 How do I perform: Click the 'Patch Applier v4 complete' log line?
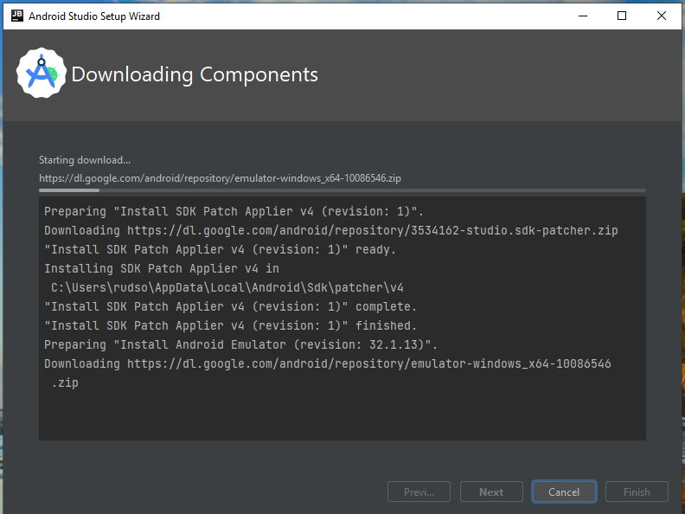[230, 306]
